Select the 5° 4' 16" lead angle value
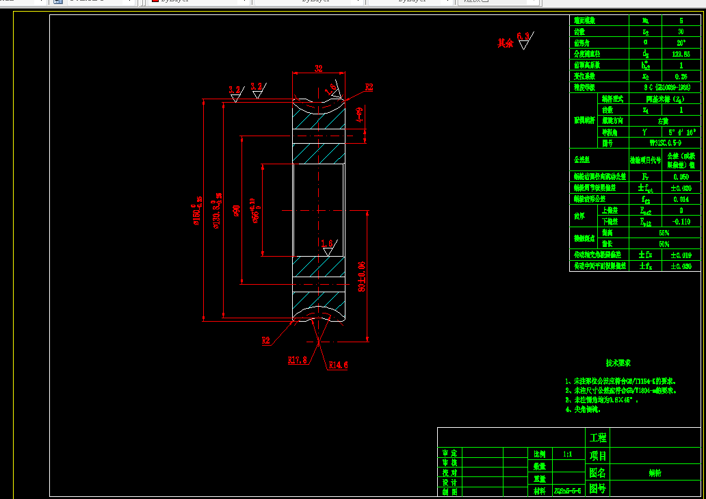This screenshot has width=706, height=499. pyautogui.click(x=681, y=132)
